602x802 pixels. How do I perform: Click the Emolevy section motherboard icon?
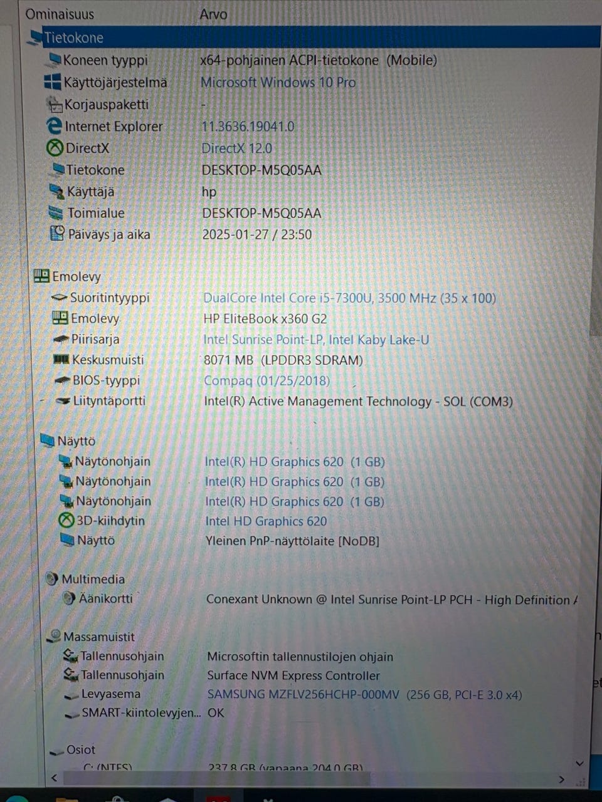click(41, 276)
